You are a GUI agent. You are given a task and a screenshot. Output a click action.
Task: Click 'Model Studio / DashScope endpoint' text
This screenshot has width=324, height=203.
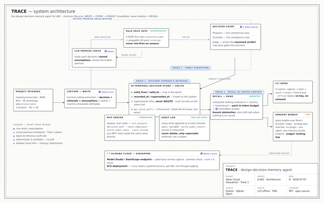coord(129,159)
